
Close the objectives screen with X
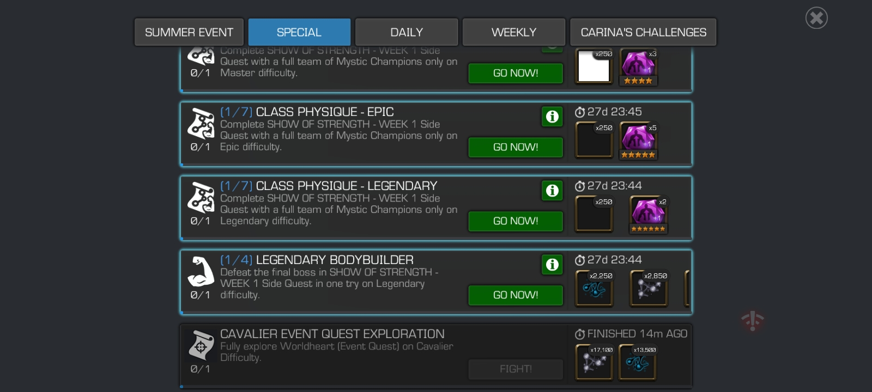816,18
